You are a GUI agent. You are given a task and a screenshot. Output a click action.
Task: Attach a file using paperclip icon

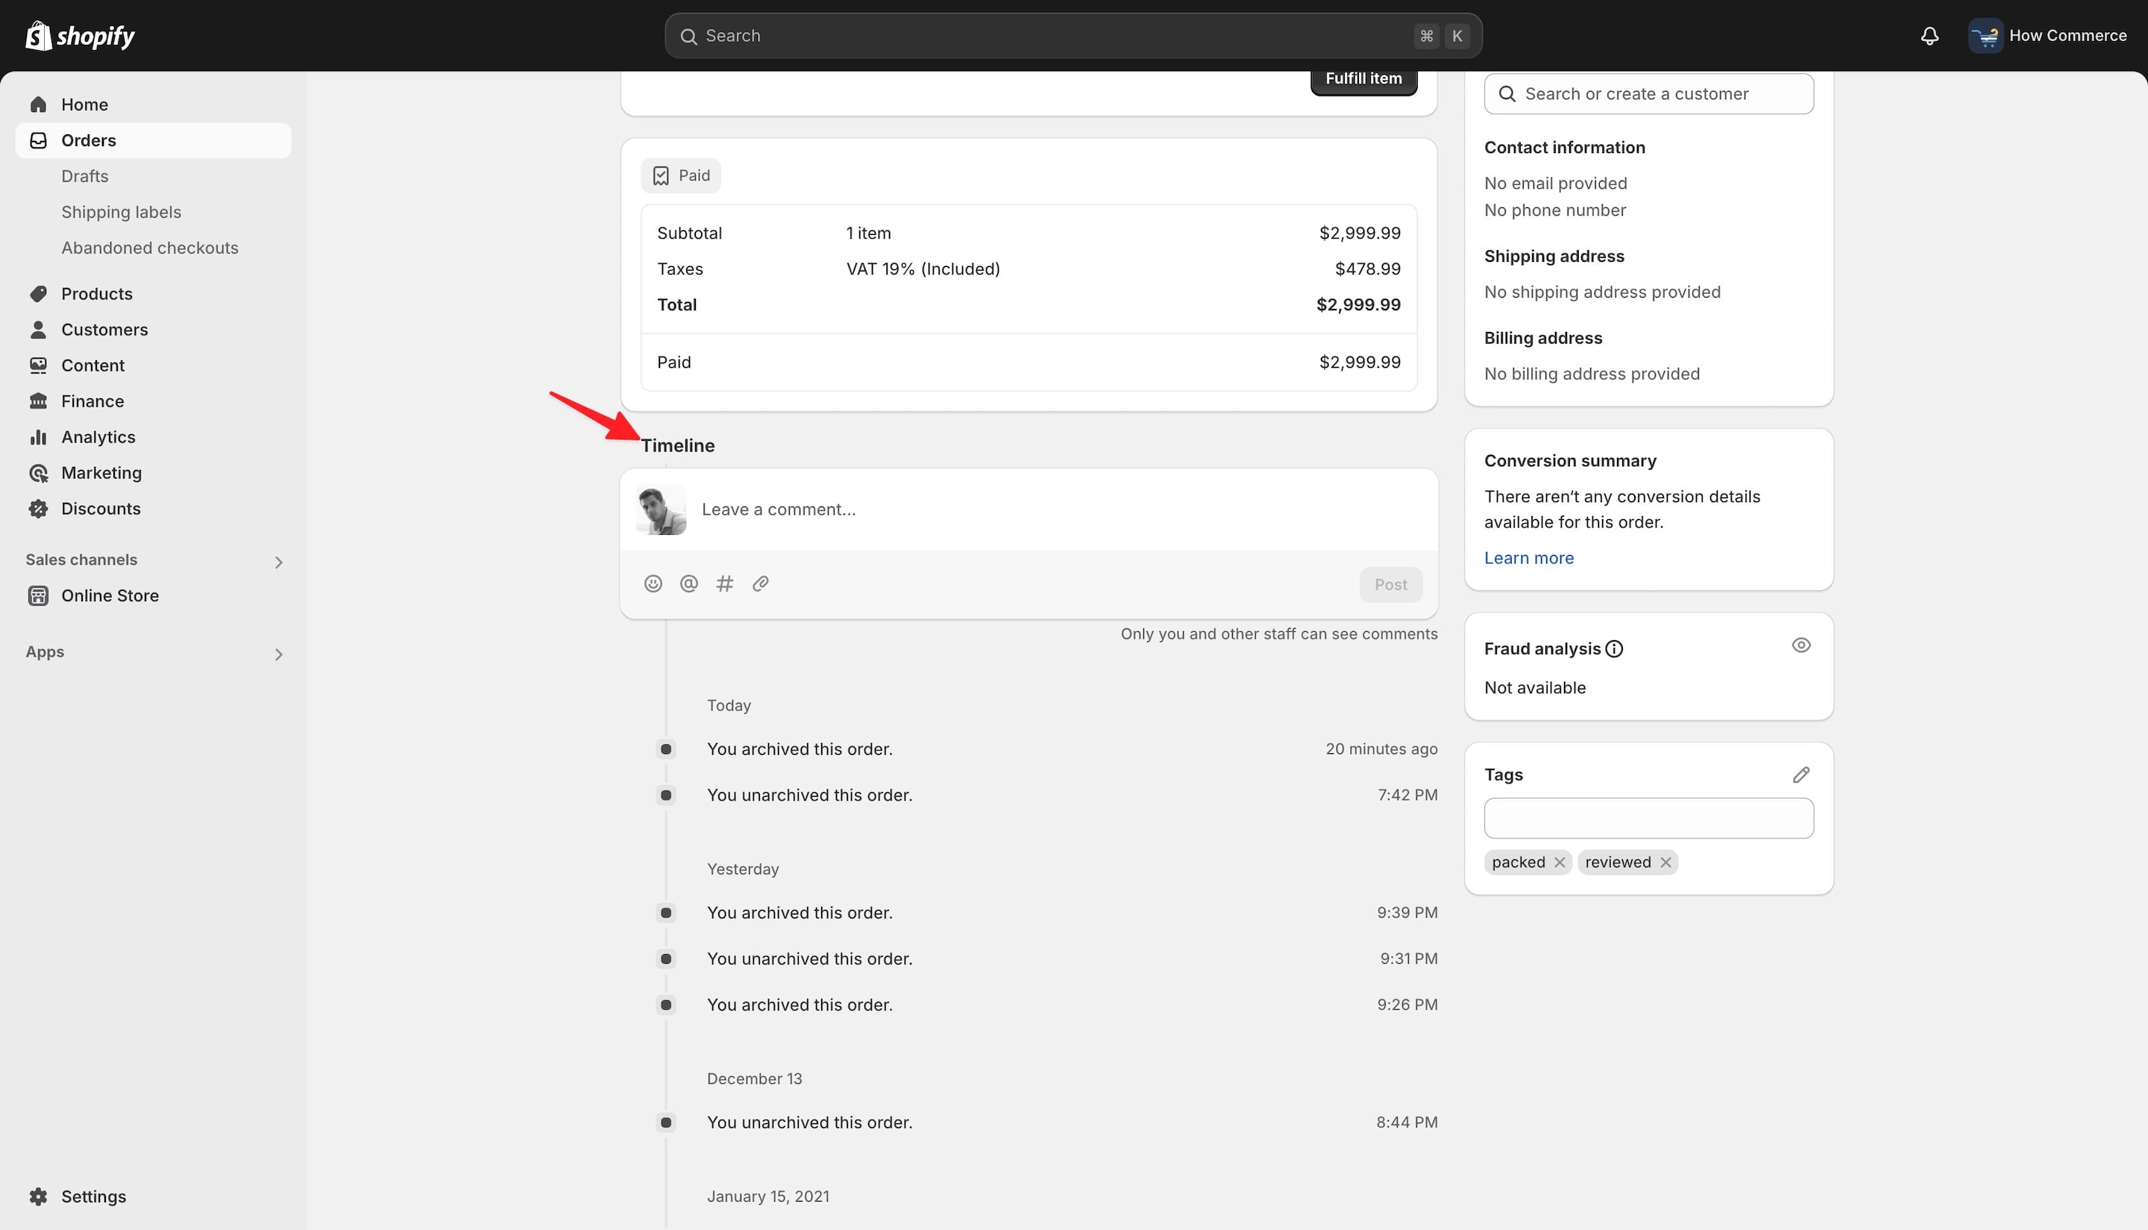click(x=760, y=584)
